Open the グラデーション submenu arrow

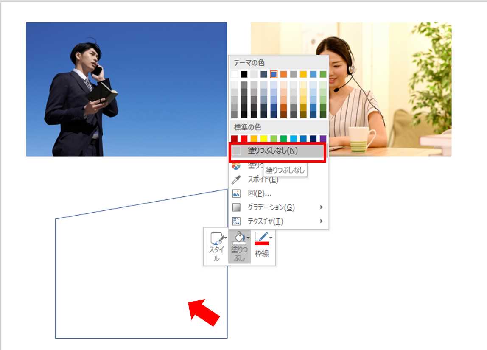(321, 207)
